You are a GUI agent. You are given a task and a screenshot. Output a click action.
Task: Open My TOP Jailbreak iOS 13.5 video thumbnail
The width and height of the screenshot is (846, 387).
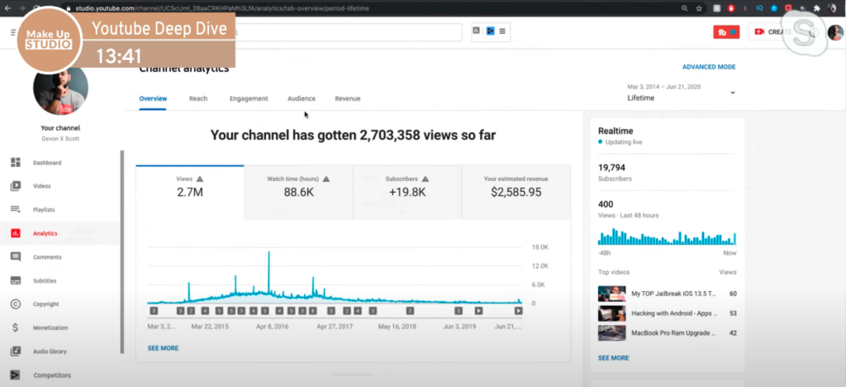(x=611, y=294)
